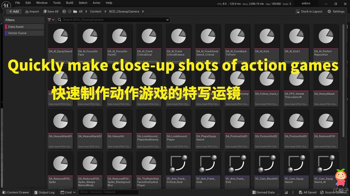Click the Import button
Viewport: 350px width, 196px height.
pyautogui.click(x=32, y=11)
